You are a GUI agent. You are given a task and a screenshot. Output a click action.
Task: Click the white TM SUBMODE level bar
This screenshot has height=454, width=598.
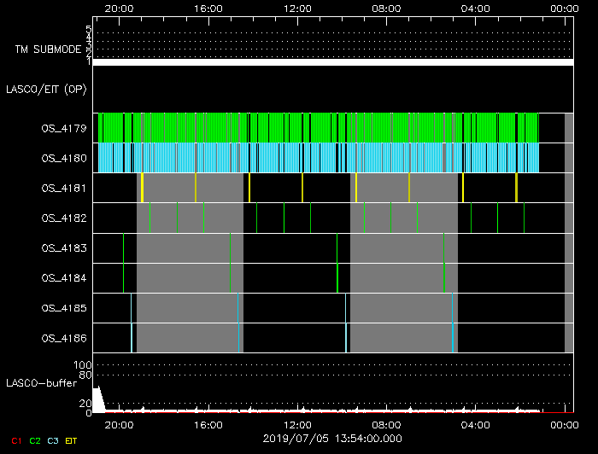(x=332, y=62)
